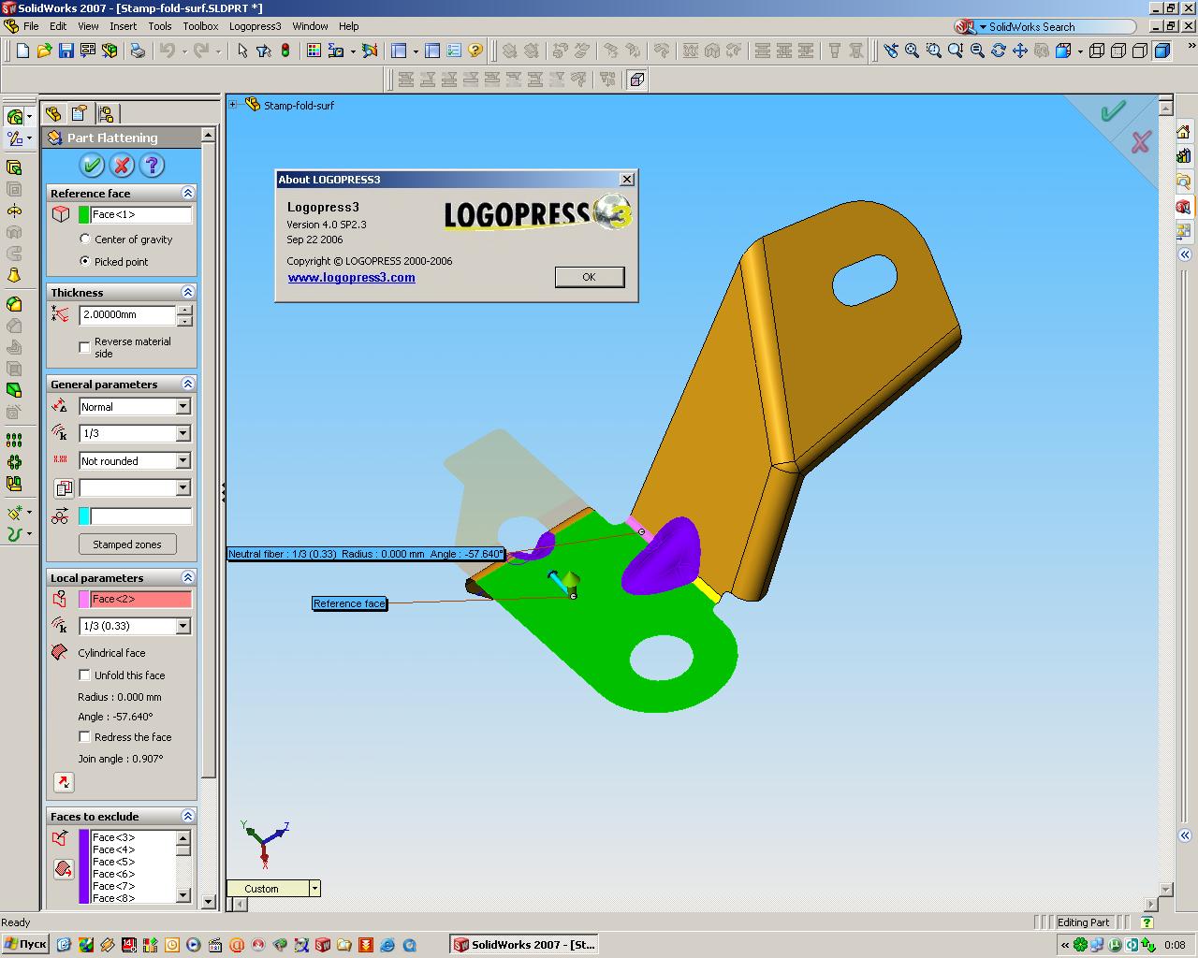Open the File menu
1198x958 pixels.
click(31, 26)
